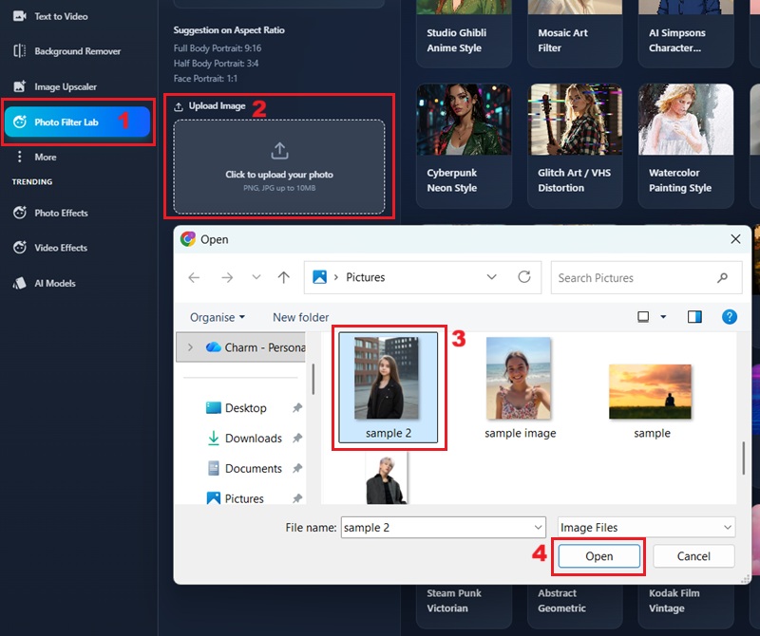Click New folder in the dialog toolbar
Viewport: 760px width, 636px height.
tap(300, 317)
